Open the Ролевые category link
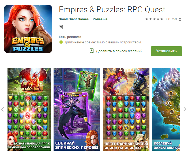This screenshot has height=158, width=188. [100, 19]
